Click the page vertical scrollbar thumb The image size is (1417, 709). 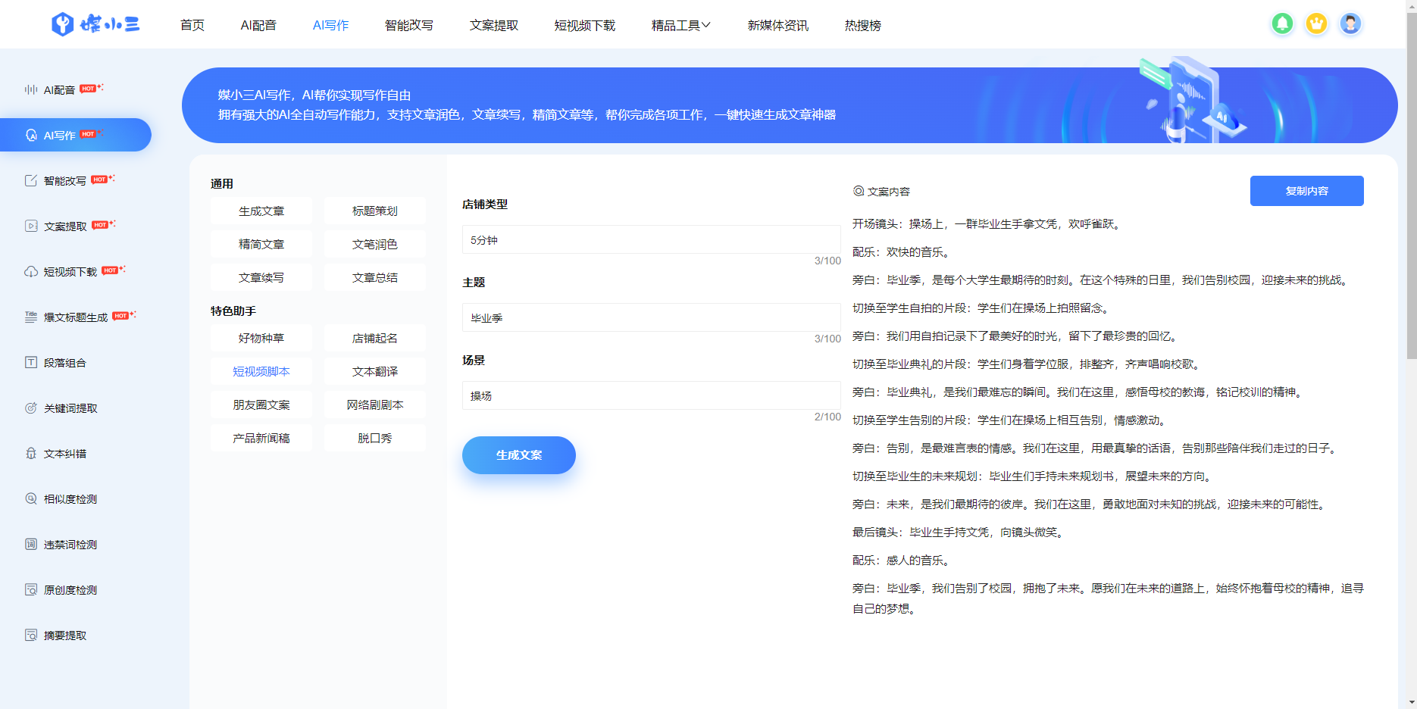tap(1411, 184)
